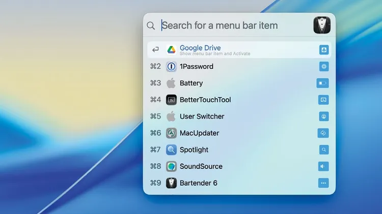Click the BetterTouchTool app icon in list

click(x=171, y=100)
